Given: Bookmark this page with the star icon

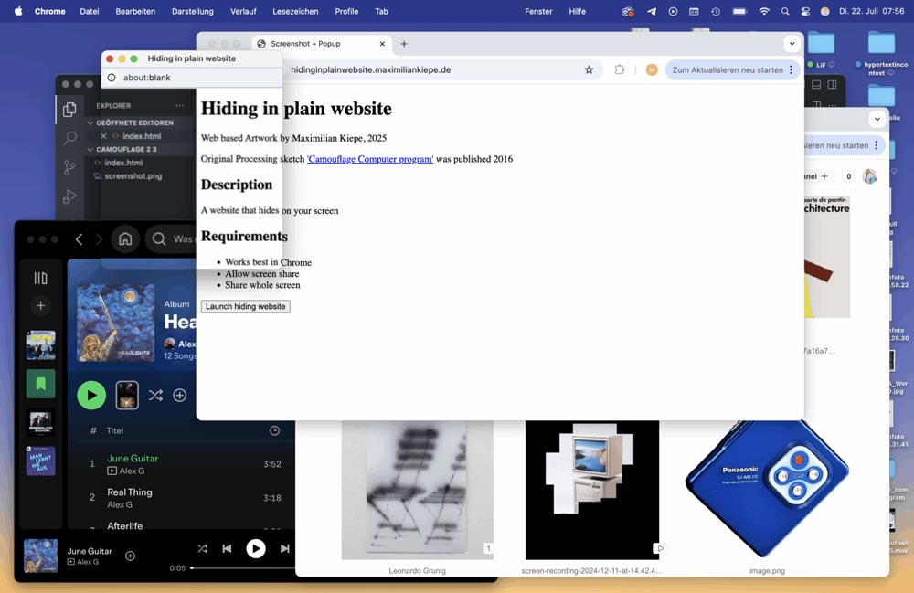Looking at the screenshot, I should click(x=589, y=69).
